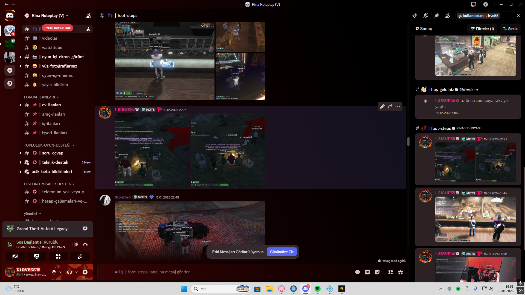Open the Apps launcher in message bar

point(391,272)
